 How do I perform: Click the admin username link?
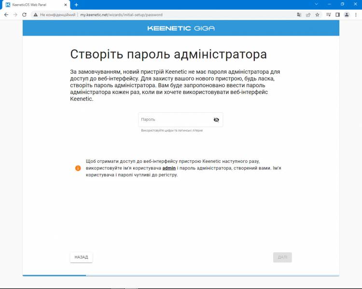pyautogui.click(x=169, y=168)
